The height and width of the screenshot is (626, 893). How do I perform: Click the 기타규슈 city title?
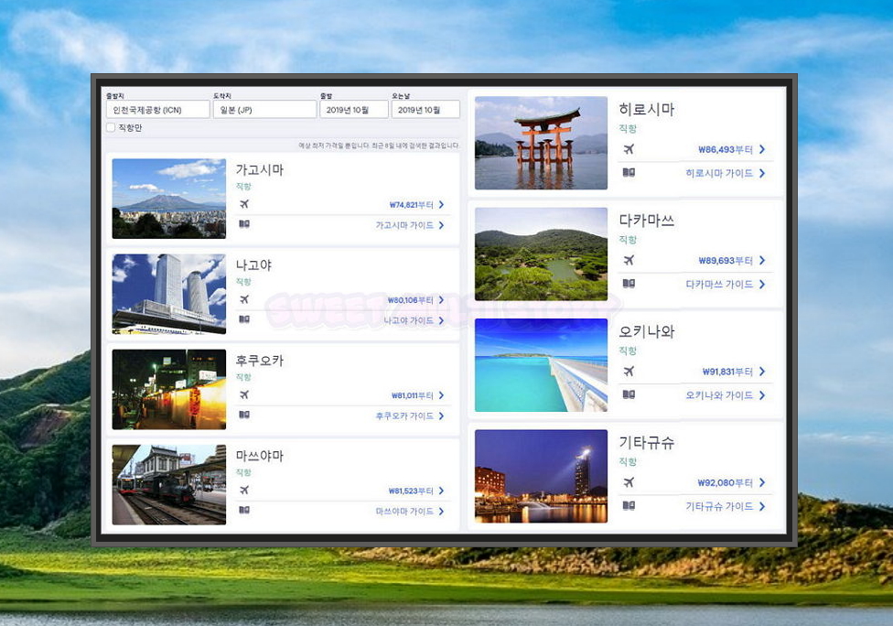tap(647, 443)
